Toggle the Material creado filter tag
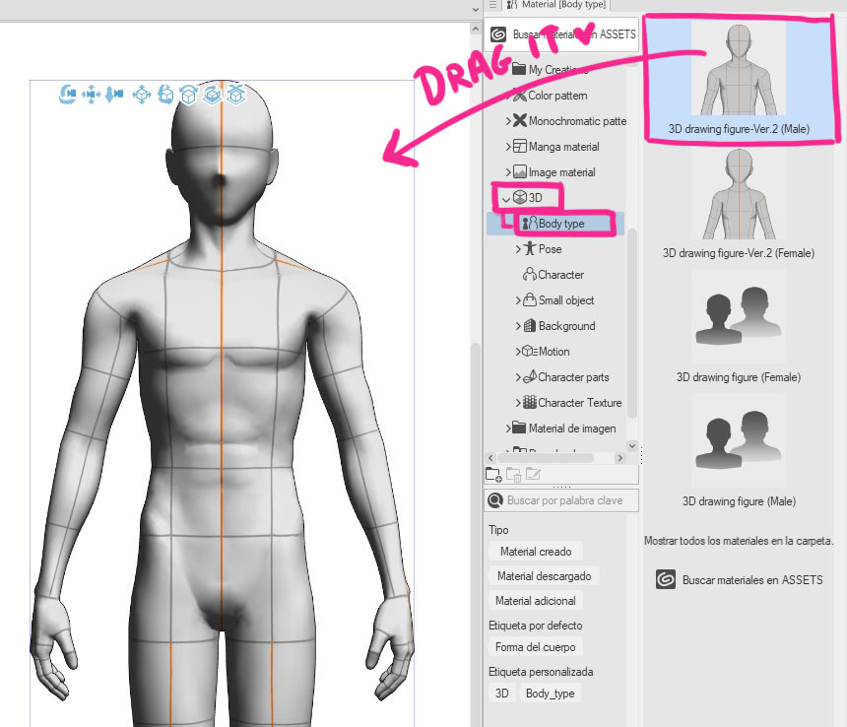Screen dimensions: 847x727 [536, 552]
